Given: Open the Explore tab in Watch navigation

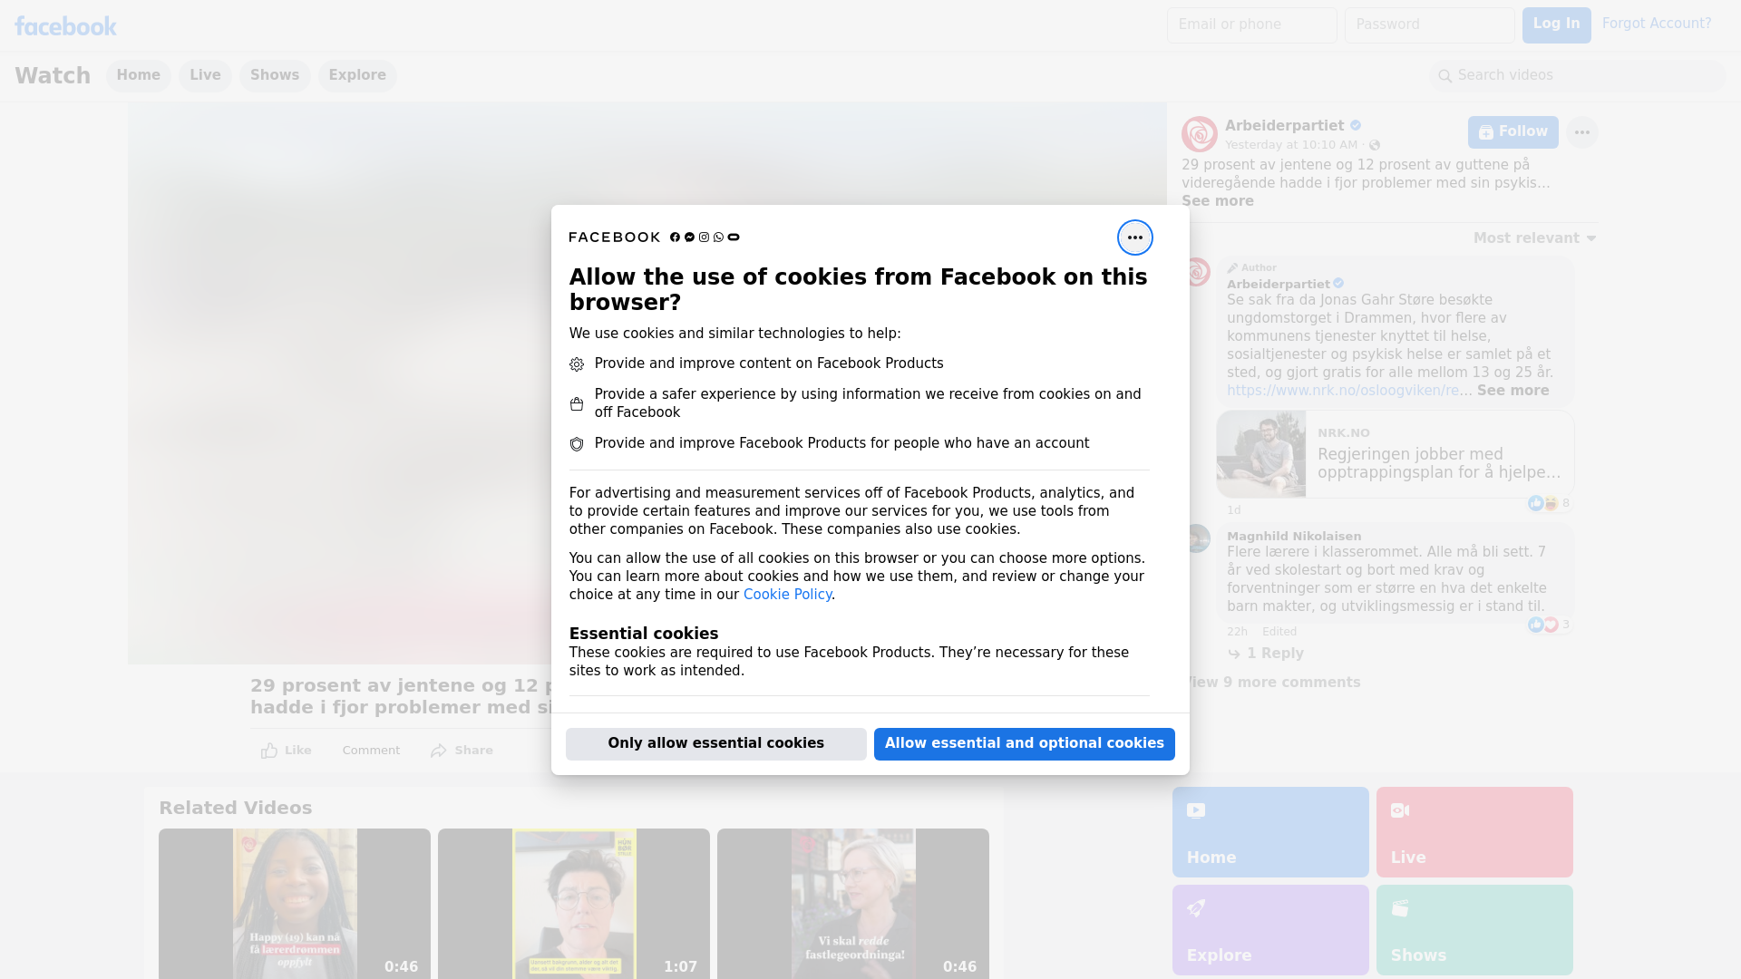Looking at the screenshot, I should (x=357, y=76).
